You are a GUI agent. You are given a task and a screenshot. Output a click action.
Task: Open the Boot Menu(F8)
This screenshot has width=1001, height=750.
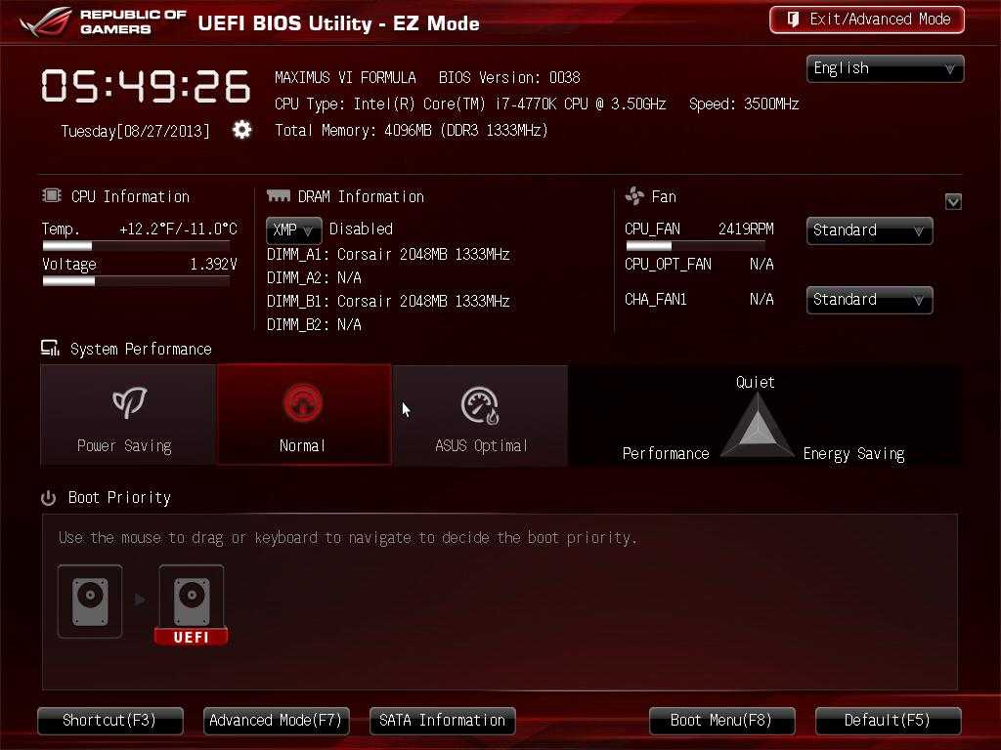[x=722, y=721]
